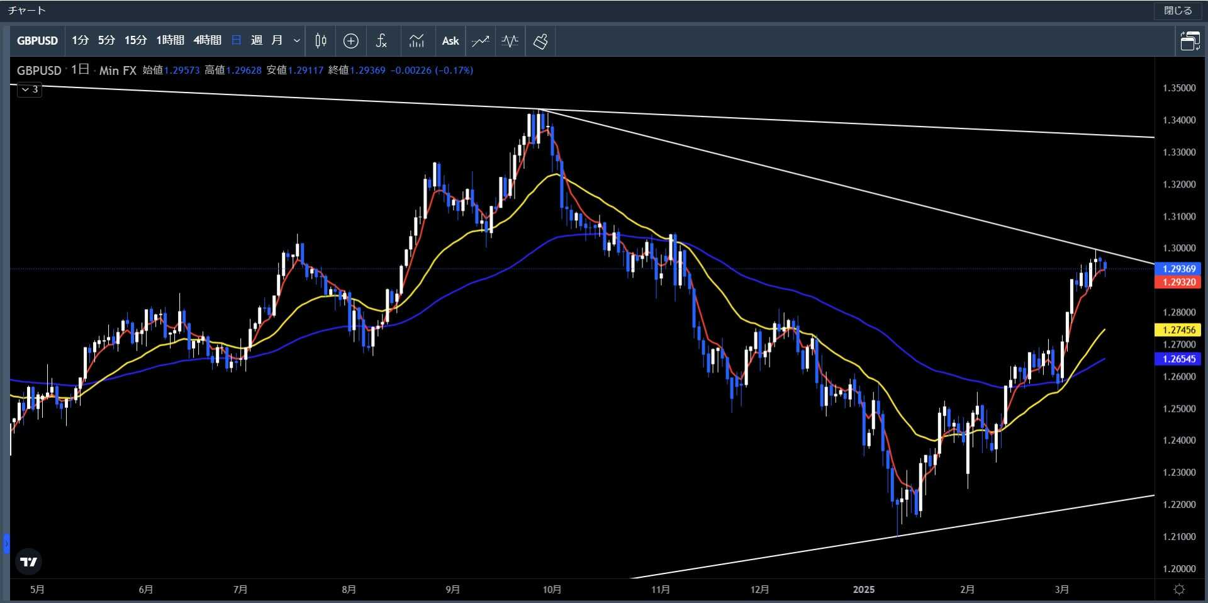
Task: Switch to the 4時間 timeframe
Action: (207, 40)
